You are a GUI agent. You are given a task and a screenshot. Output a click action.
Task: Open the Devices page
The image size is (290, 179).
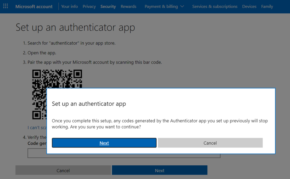tap(249, 6)
